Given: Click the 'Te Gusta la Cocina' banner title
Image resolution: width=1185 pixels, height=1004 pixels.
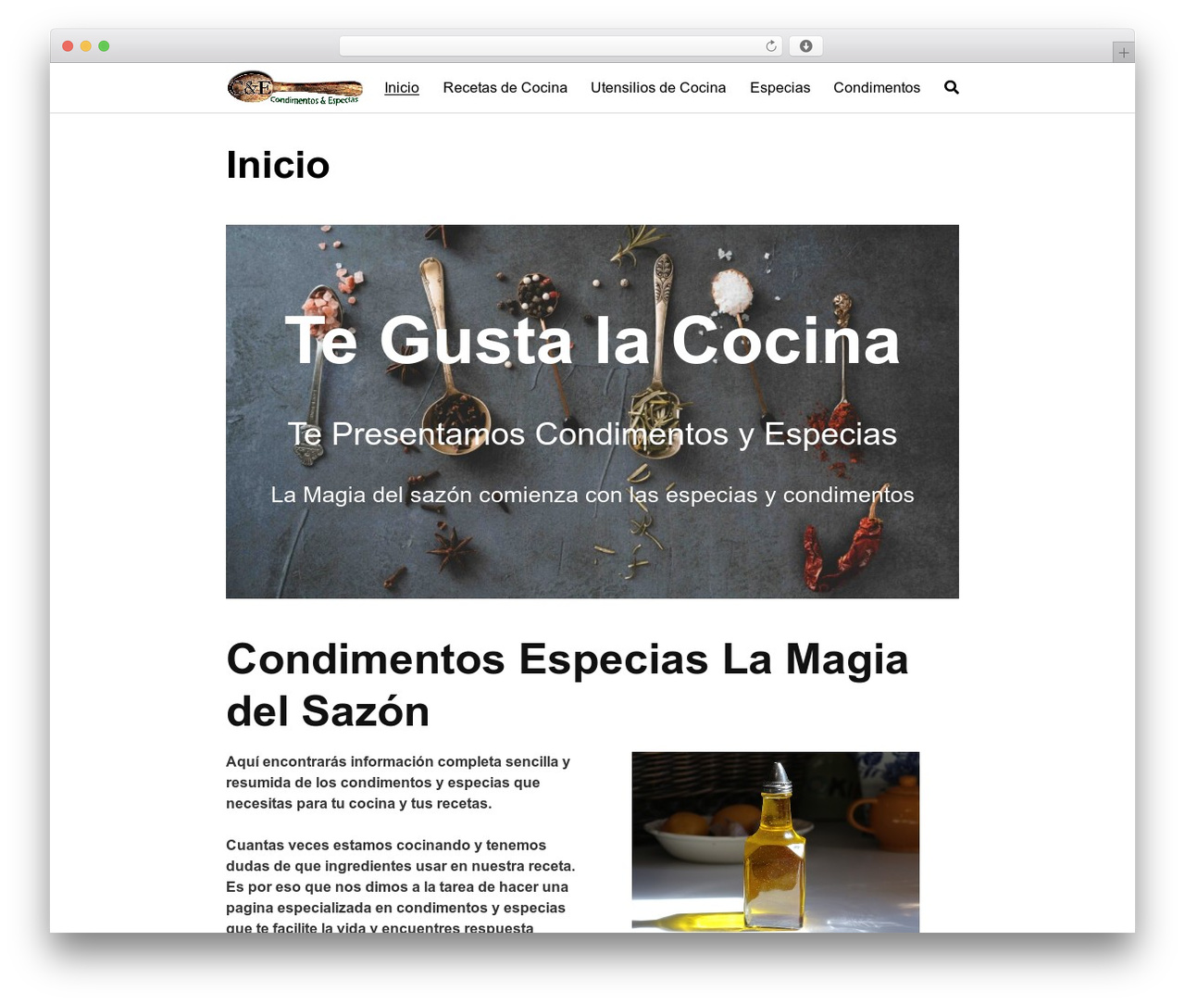Looking at the screenshot, I should point(592,341).
